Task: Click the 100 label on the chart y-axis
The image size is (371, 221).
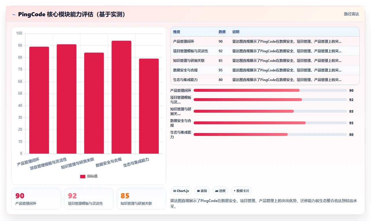Action: (x=19, y=33)
